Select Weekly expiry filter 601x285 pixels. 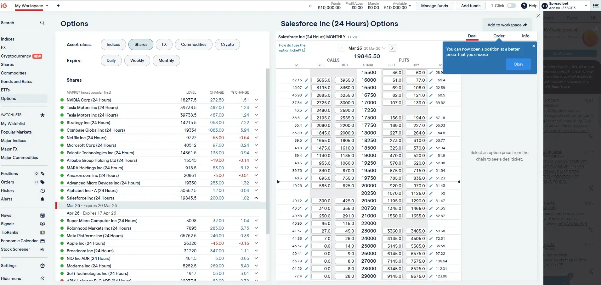point(137,61)
